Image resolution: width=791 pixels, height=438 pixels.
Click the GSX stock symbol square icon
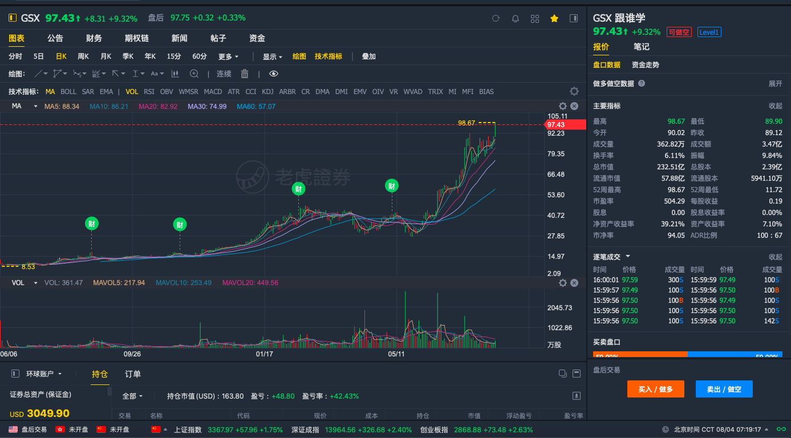tap(13, 18)
